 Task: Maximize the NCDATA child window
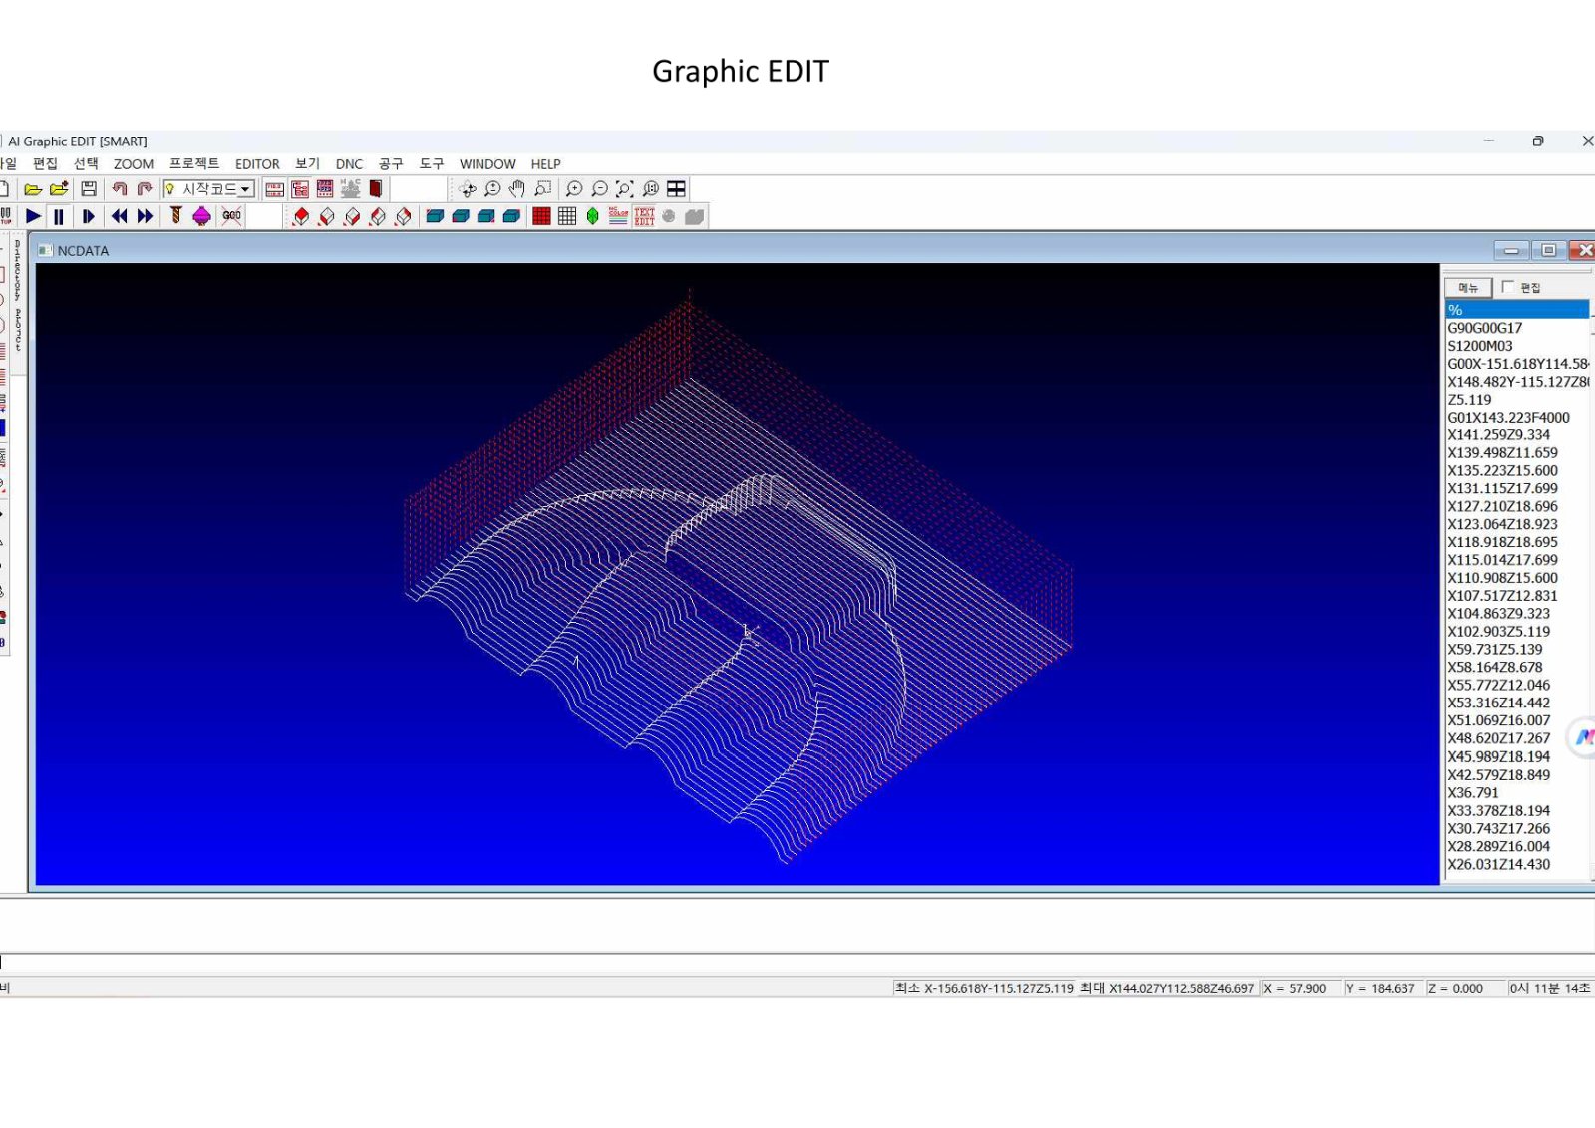tap(1548, 250)
